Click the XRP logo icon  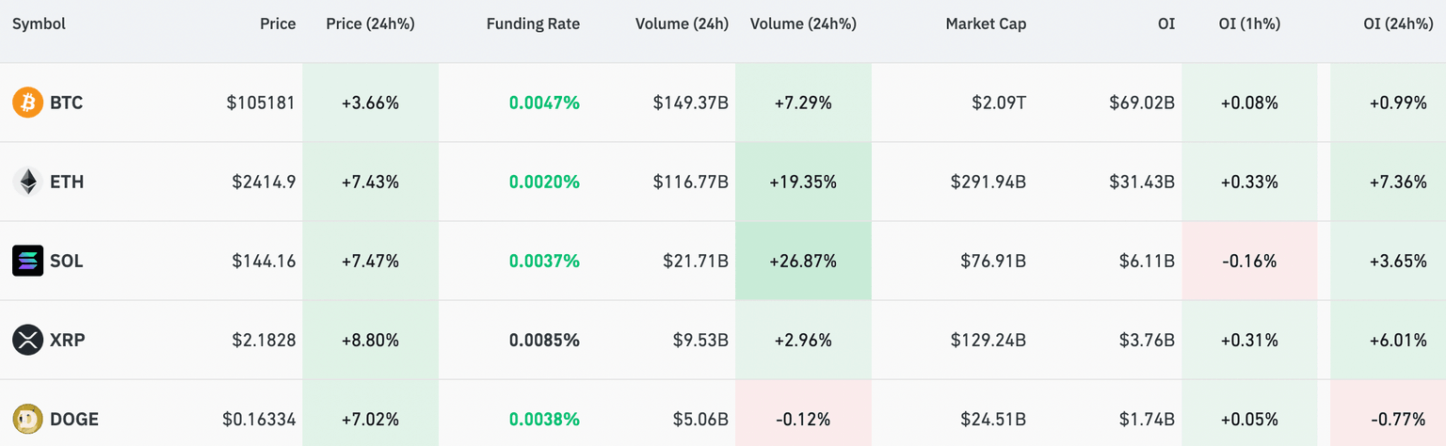[28, 340]
